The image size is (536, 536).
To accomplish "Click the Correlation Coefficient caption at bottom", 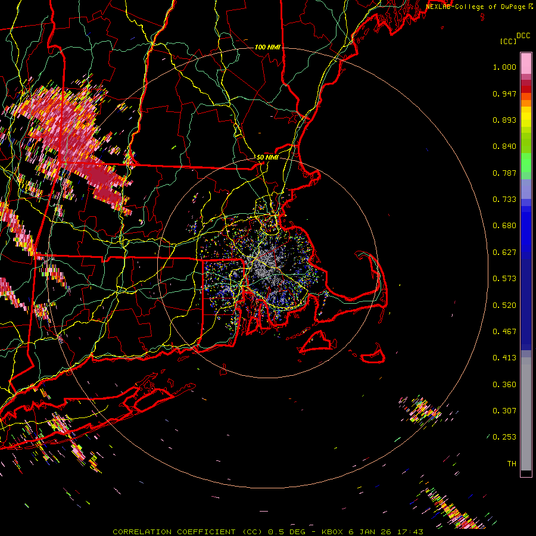I will [268, 532].
